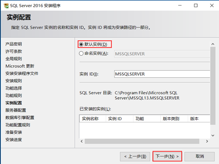Select 功能配置规则 in the step list
Viewport: 219px width, 164px height.
tap(18, 125)
